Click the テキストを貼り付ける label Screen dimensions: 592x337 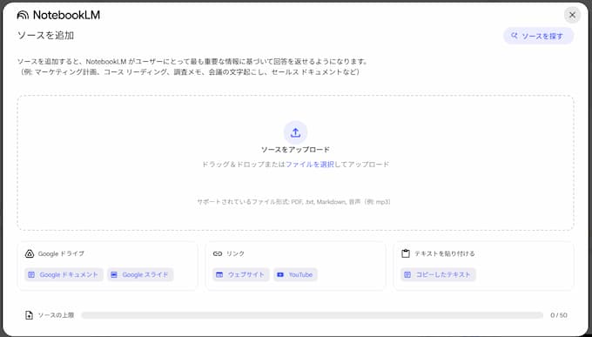tap(444, 254)
